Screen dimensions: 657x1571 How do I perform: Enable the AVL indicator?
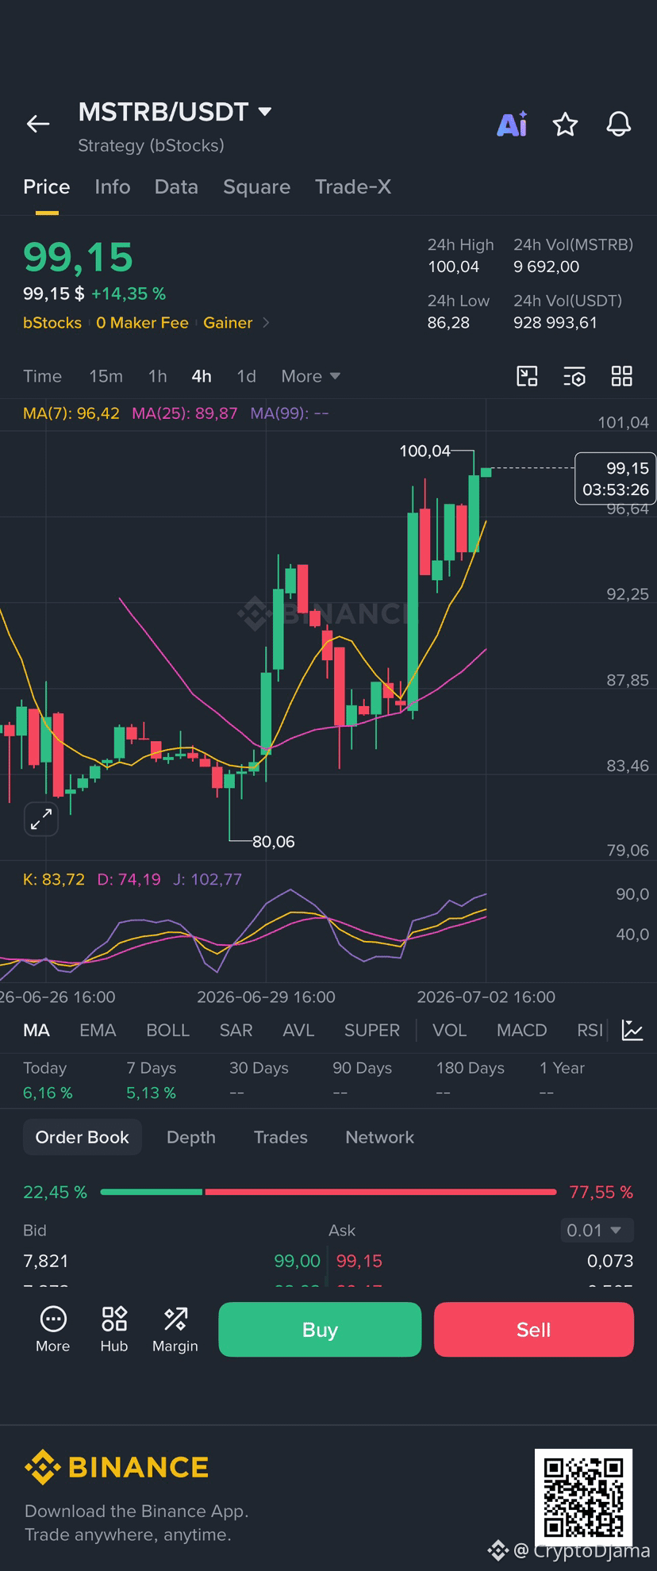[298, 1030]
